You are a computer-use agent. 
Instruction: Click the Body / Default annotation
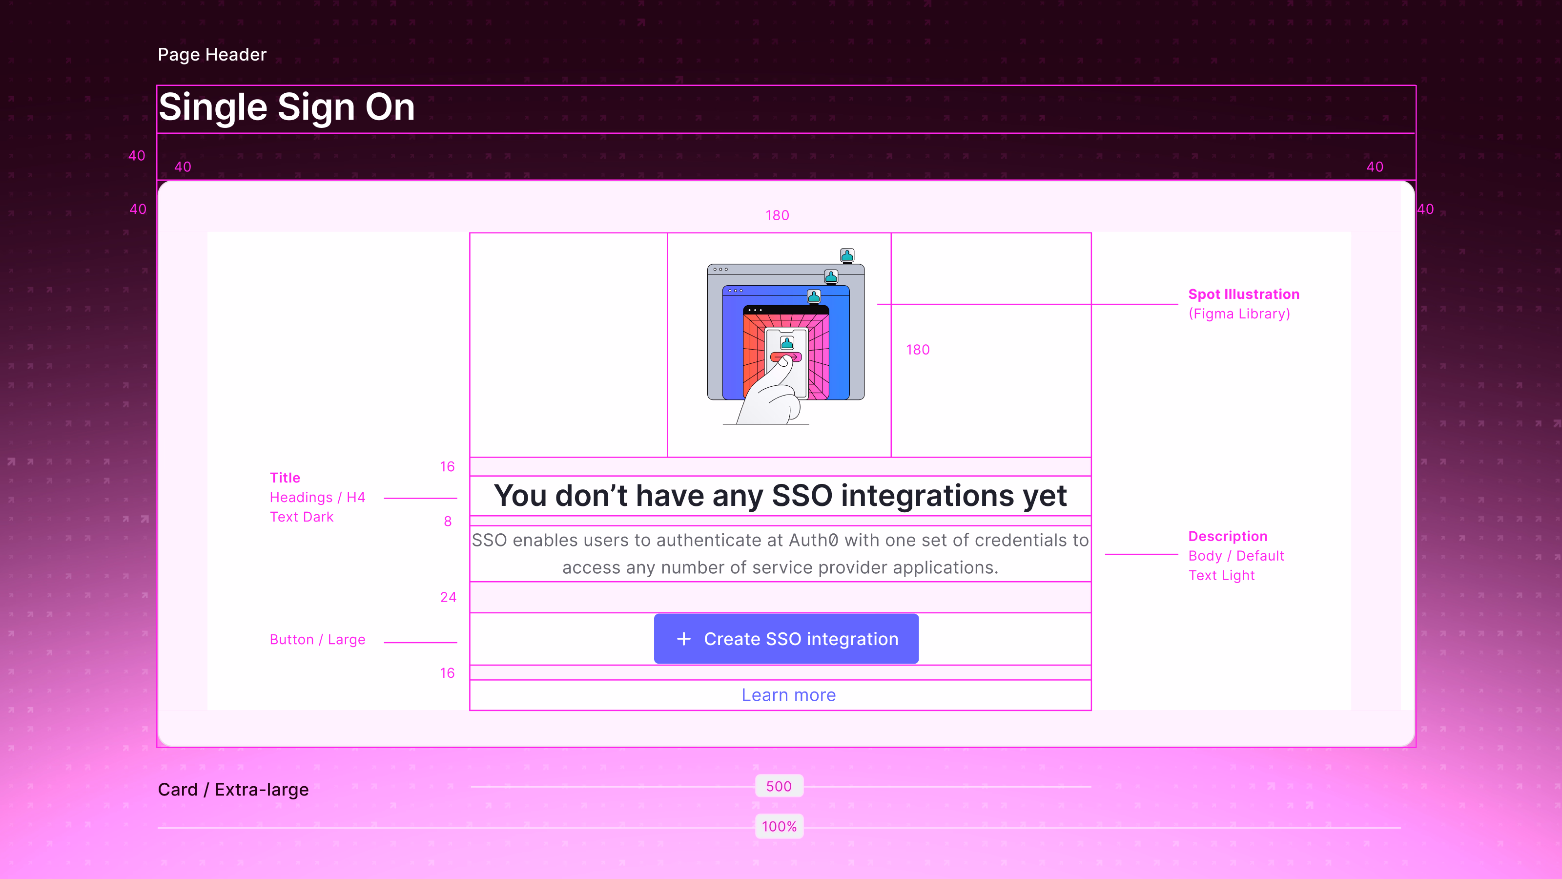coord(1236,556)
